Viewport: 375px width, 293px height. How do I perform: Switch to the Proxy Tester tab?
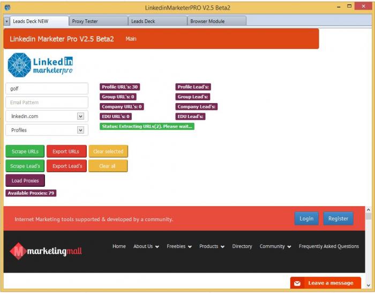(98, 21)
